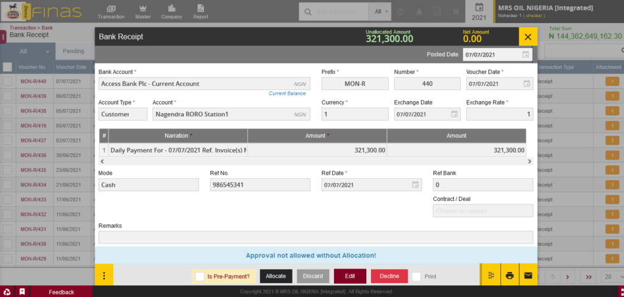Tick the checkbox for MON-R/438
The height and width of the screenshot is (297, 624).
click(x=7, y=111)
